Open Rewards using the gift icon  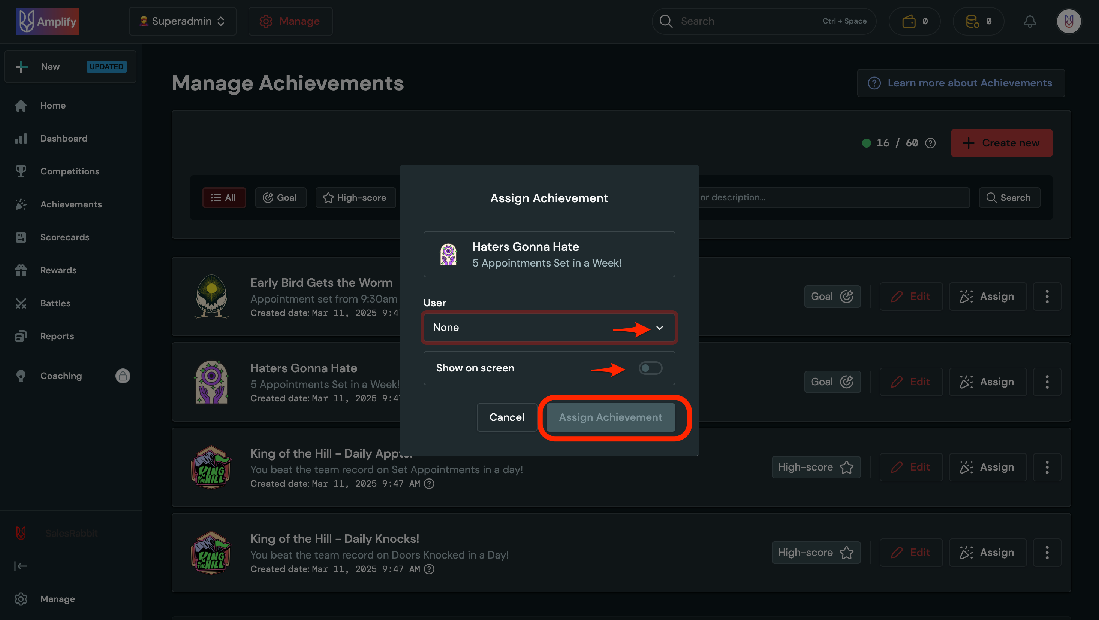pyautogui.click(x=21, y=270)
